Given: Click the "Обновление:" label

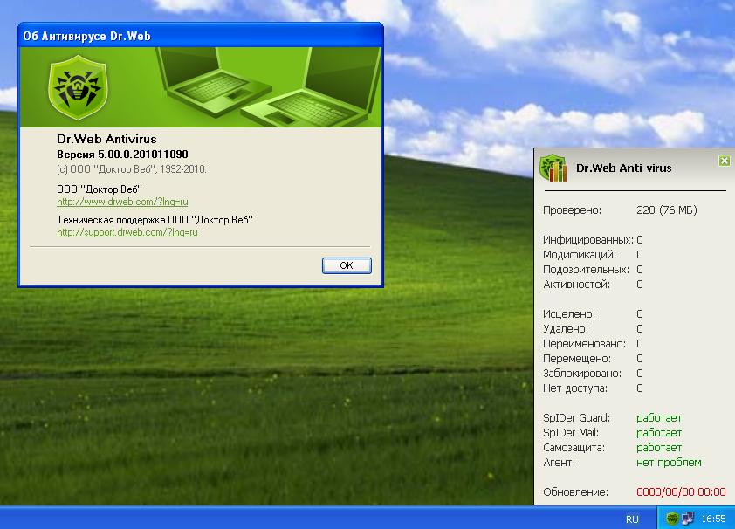Looking at the screenshot, I should click(575, 492).
